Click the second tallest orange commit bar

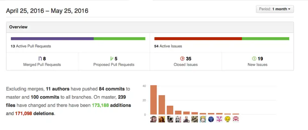click(162, 105)
